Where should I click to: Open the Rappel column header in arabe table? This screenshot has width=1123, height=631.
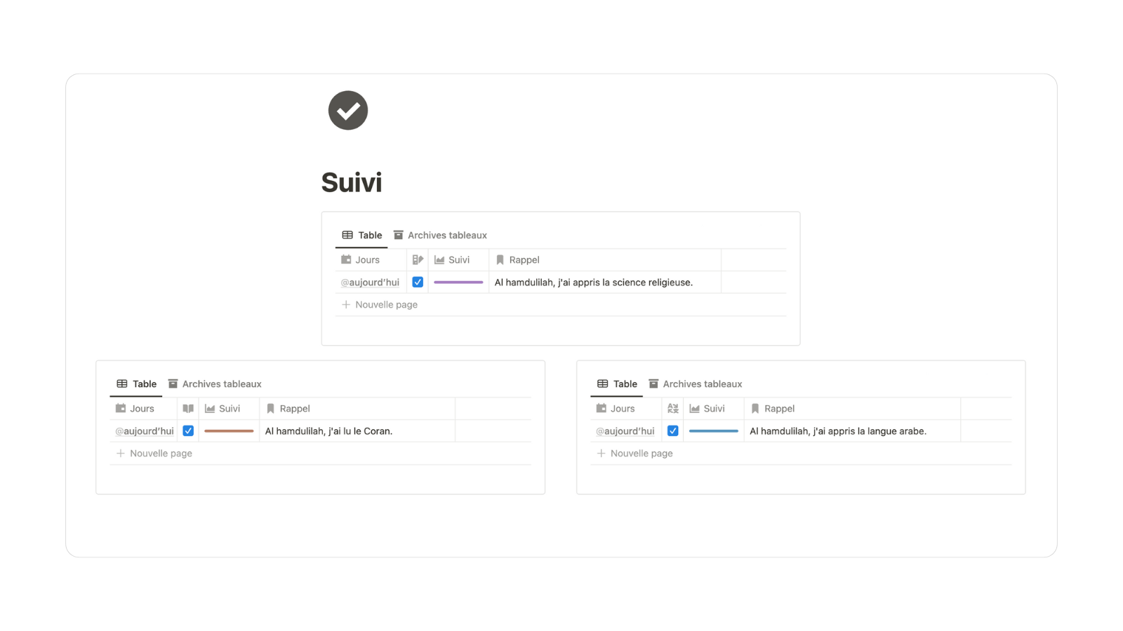(852, 408)
